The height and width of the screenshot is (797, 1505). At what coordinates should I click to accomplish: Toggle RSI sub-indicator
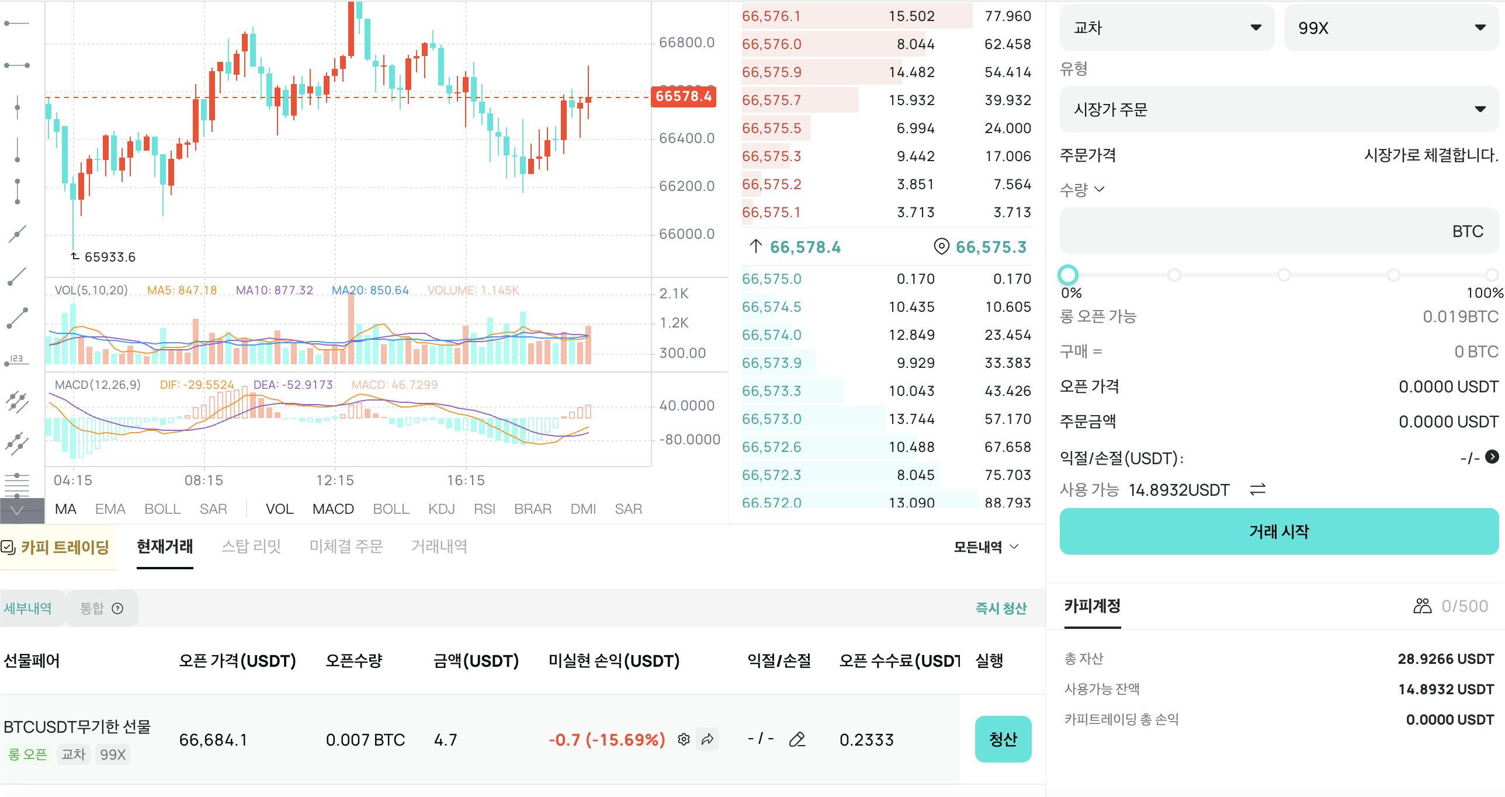(x=484, y=509)
